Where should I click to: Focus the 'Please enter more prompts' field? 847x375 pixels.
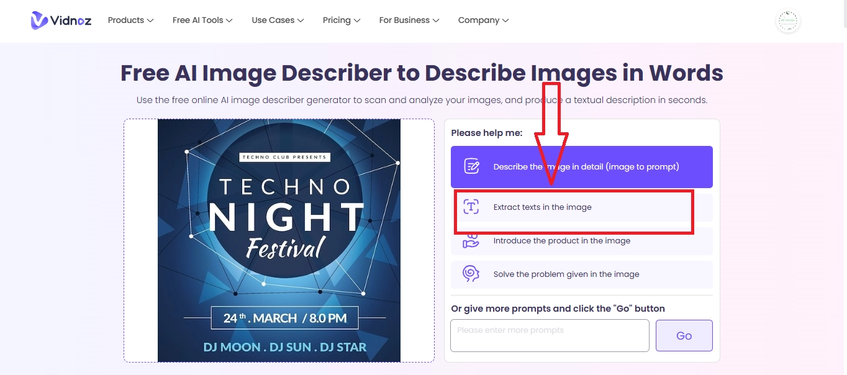tap(549, 336)
